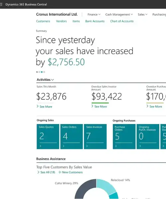See More under Overdue Sales Invoice Amount
The image size is (166, 199).
tap(99, 106)
